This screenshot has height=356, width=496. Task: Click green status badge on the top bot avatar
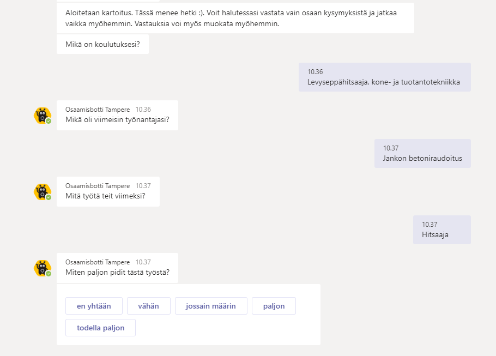(49, 121)
